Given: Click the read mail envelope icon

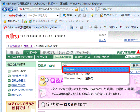Looking at the screenshot, I should [x=90, y=27].
